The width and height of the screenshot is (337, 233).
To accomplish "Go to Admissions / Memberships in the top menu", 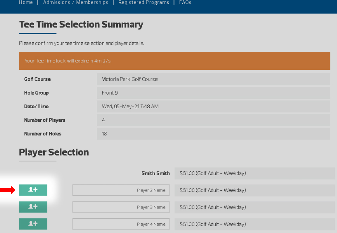I will tap(76, 2).
